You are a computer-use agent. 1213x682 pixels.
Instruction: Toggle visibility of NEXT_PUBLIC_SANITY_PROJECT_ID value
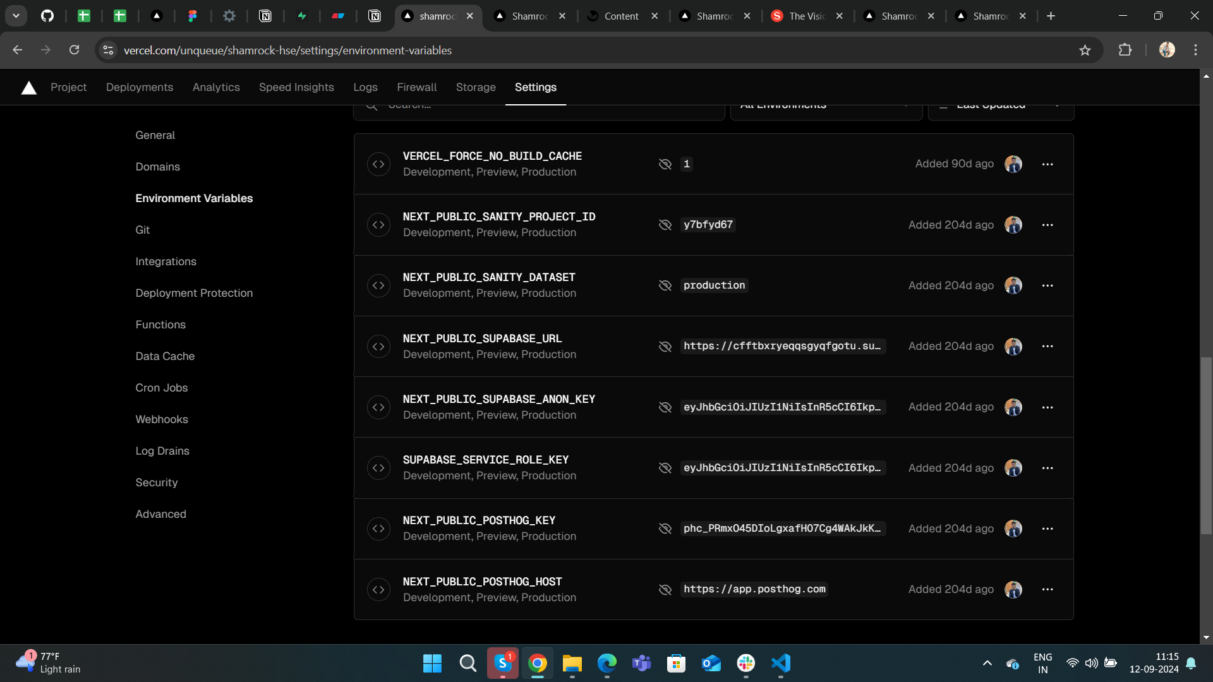pos(665,225)
